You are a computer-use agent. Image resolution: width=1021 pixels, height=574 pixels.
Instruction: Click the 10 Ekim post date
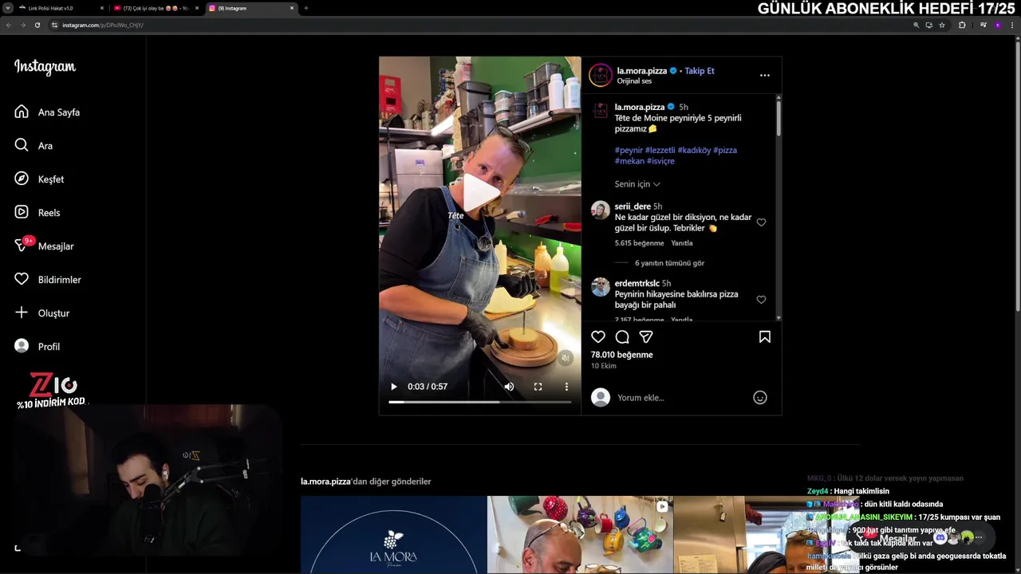point(603,366)
